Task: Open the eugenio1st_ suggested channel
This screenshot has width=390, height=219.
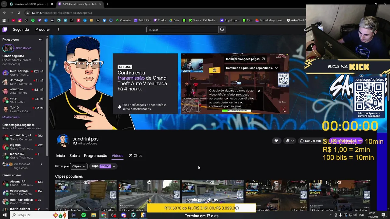Action: pos(23,137)
